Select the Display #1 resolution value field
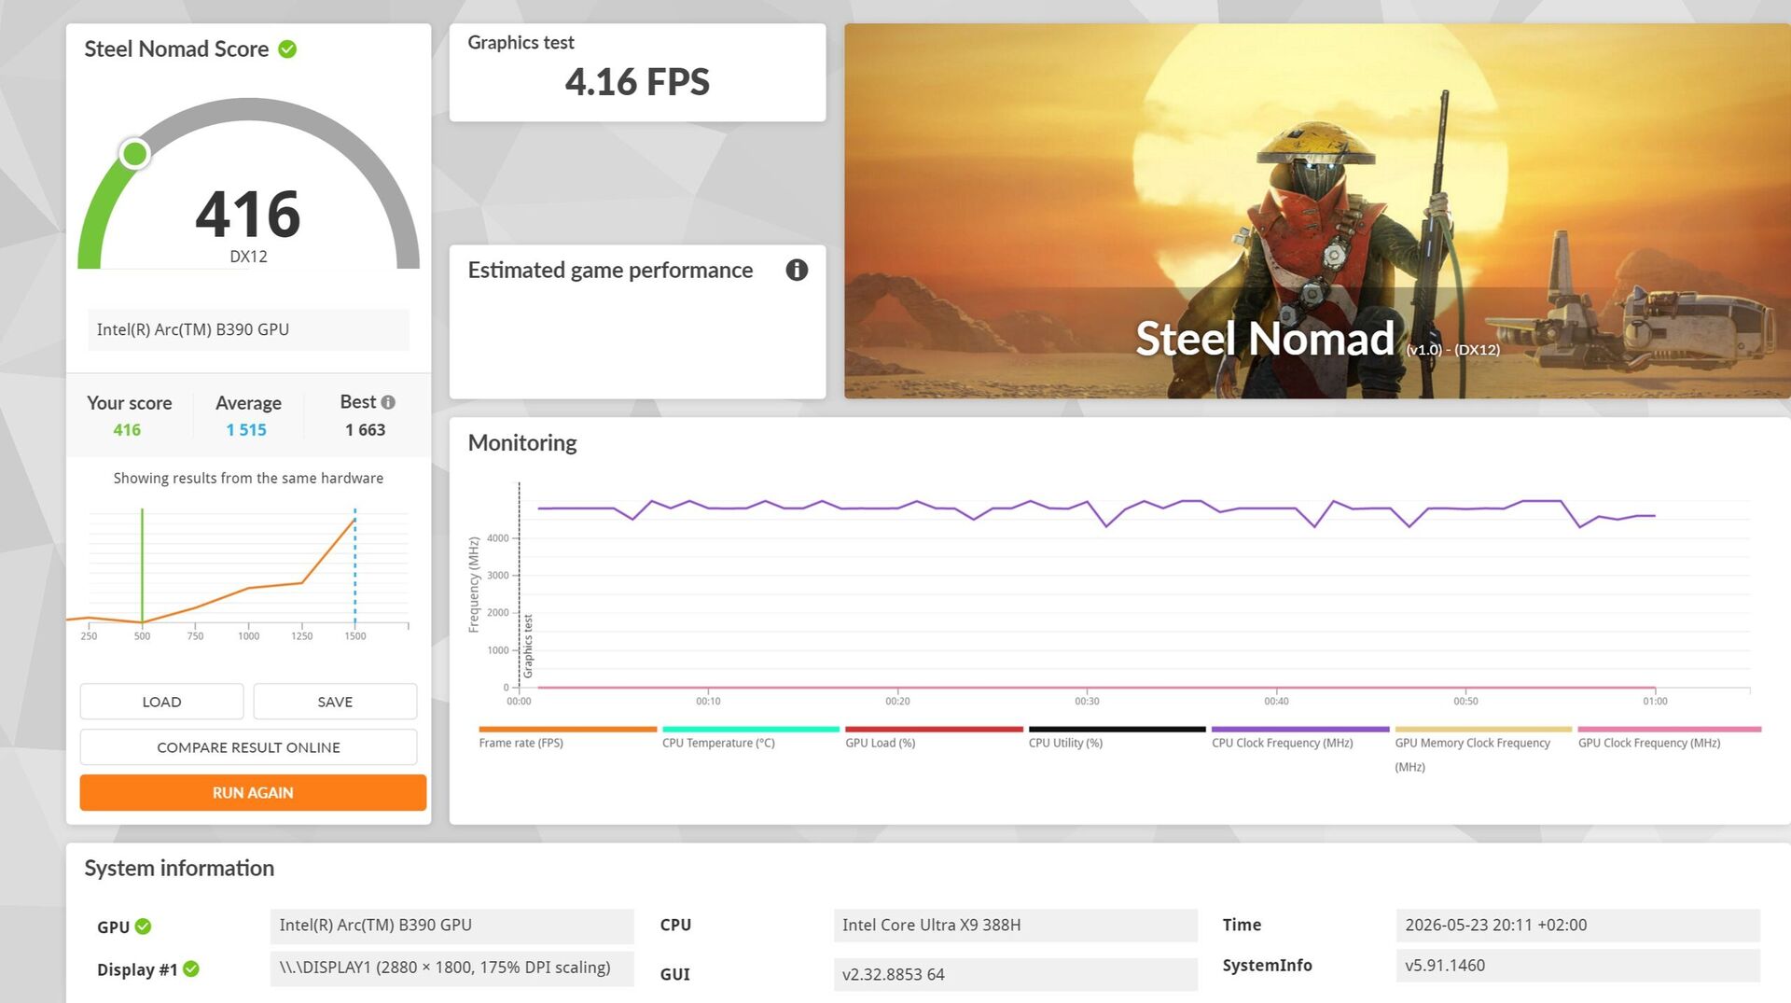This screenshot has width=1791, height=1003. point(451,968)
